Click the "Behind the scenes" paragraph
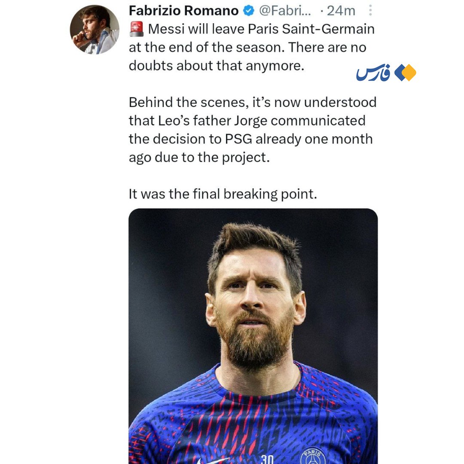This screenshot has width=464, height=464. click(252, 130)
